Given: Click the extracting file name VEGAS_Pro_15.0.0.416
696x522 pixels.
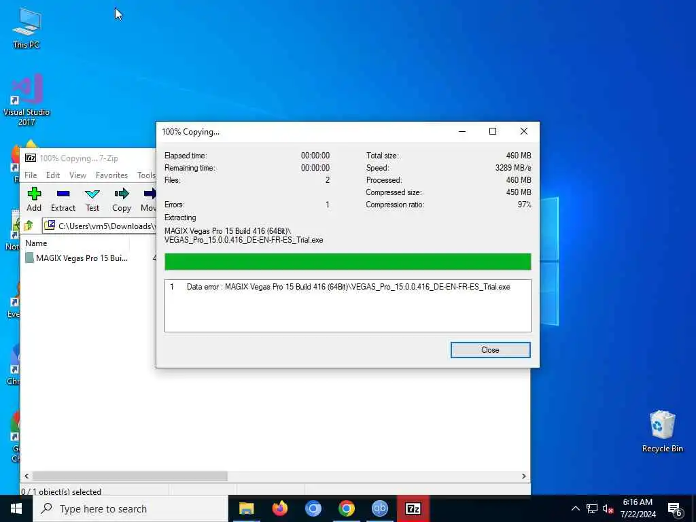Looking at the screenshot, I should coord(244,240).
